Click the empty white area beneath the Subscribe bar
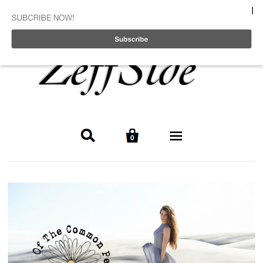The image size is (263, 263). click(x=131, y=56)
